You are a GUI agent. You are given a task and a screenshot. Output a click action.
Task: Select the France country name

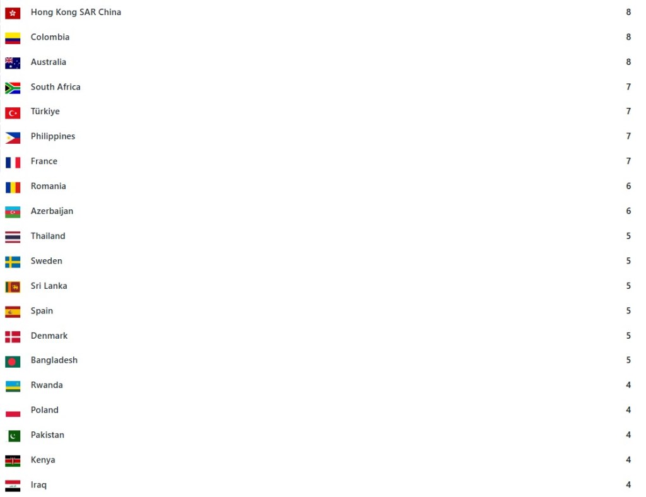(x=44, y=161)
